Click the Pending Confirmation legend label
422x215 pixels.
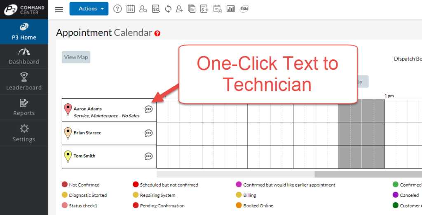point(162,206)
